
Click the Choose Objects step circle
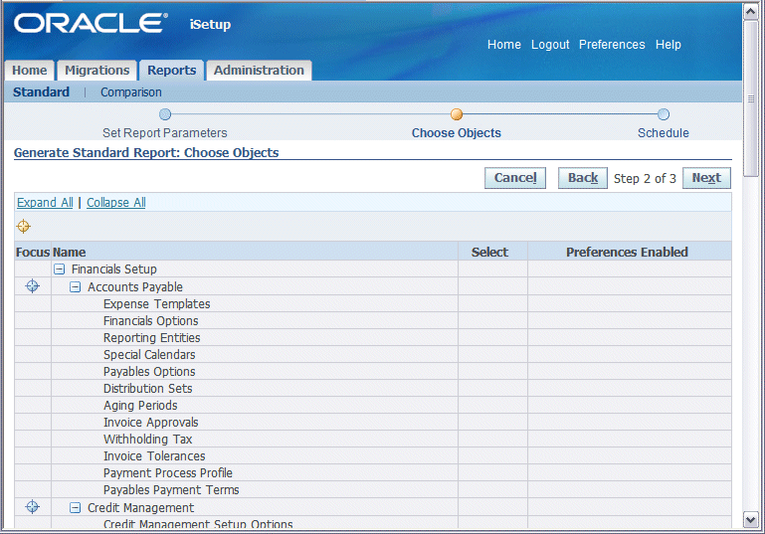pos(457,114)
